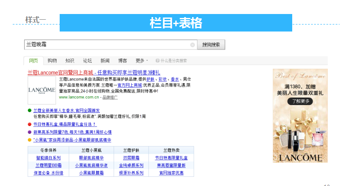Click the Lancôme Paris logo thumbnail
The width and height of the screenshot is (351, 186).
point(42,90)
